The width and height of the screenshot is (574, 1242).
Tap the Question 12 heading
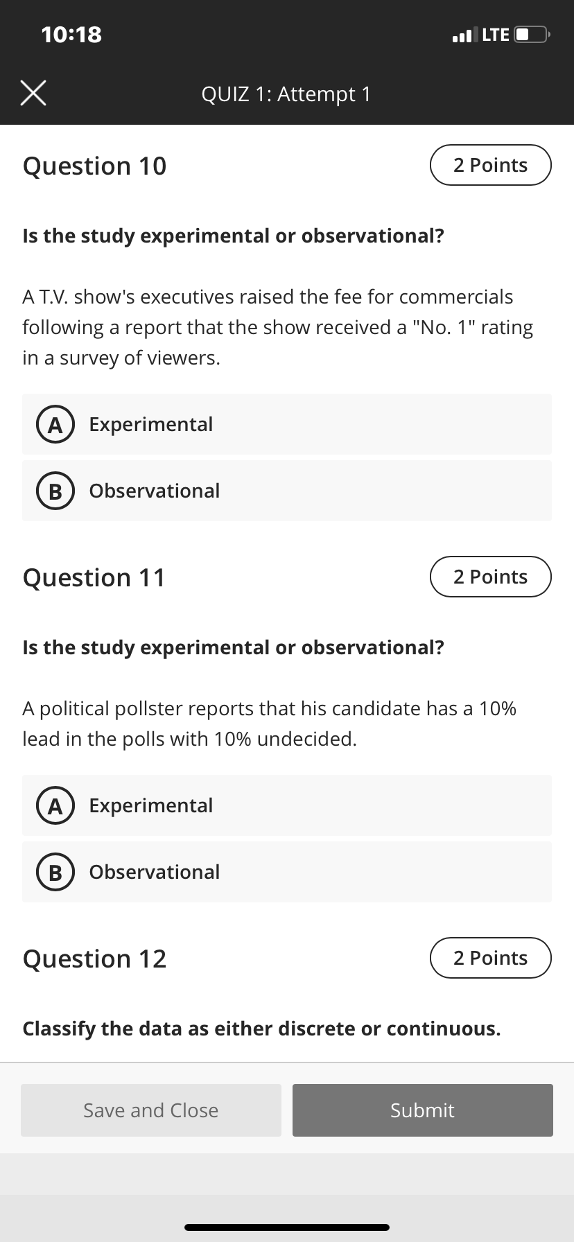(94, 959)
